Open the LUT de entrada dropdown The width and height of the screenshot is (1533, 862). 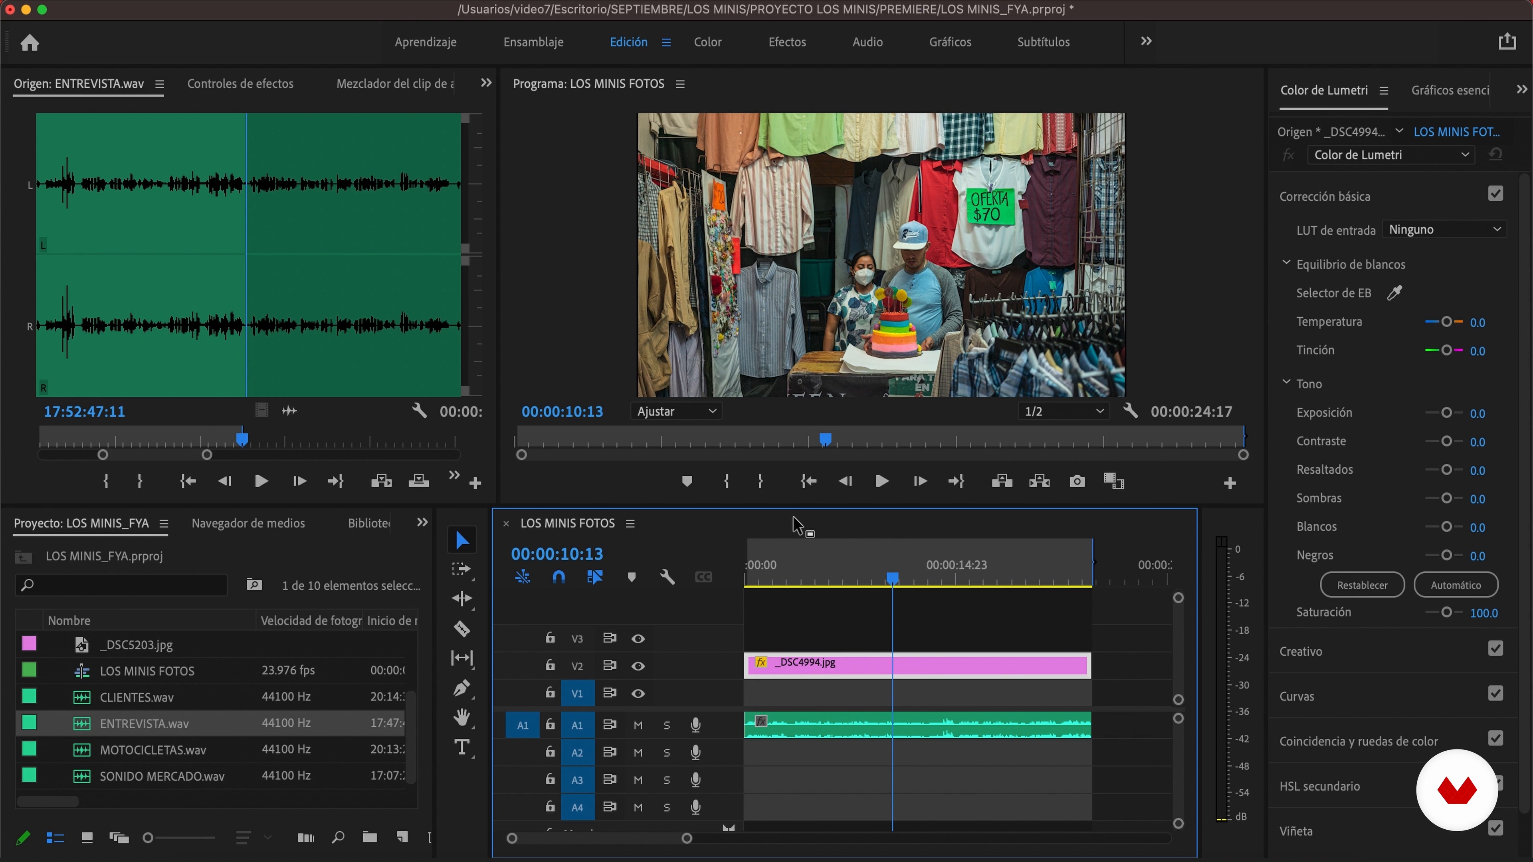1444,229
